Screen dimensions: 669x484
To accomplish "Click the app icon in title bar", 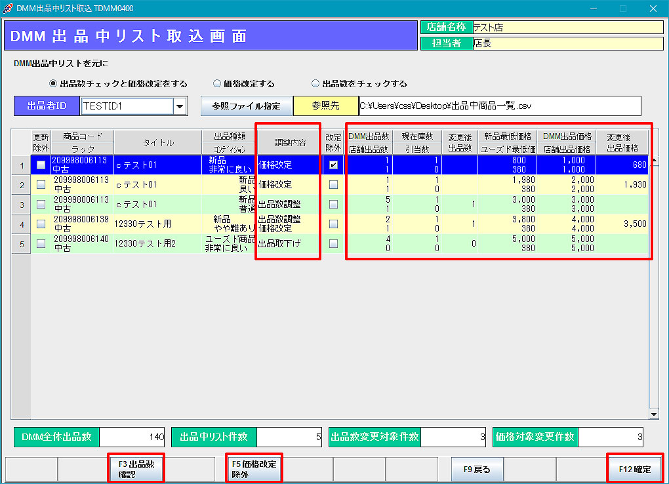I will [8, 8].
